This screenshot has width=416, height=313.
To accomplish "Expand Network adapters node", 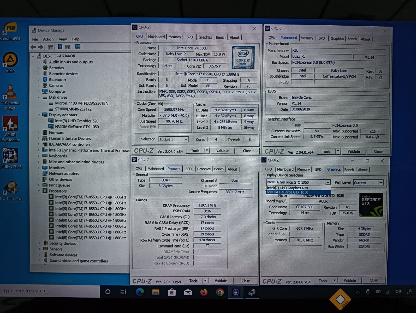I will 39,173.
